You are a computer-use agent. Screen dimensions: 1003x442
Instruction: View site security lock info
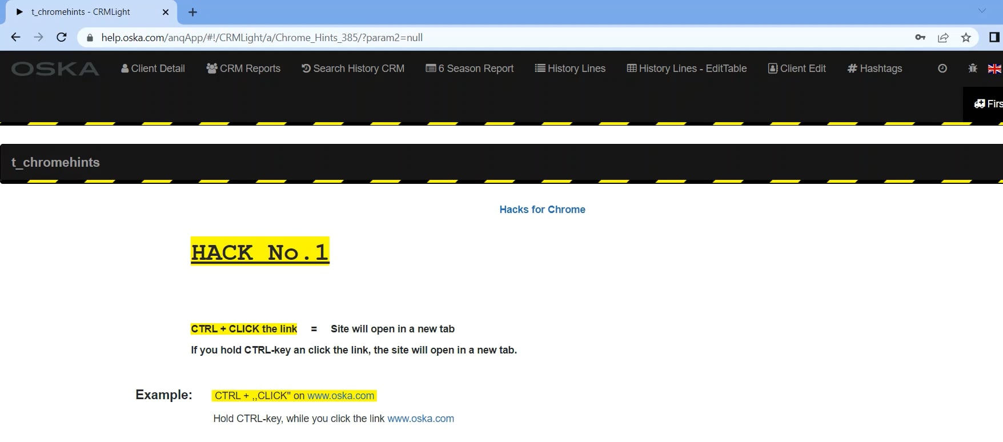tap(90, 38)
